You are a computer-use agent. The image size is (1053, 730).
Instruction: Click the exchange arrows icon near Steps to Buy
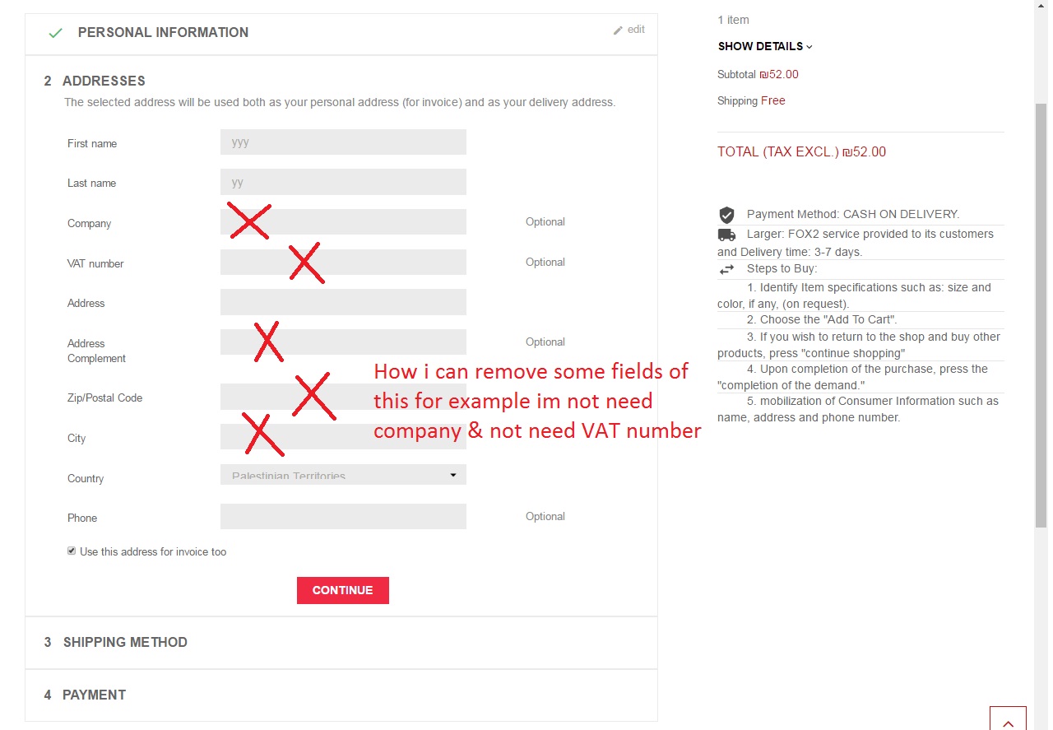click(726, 269)
